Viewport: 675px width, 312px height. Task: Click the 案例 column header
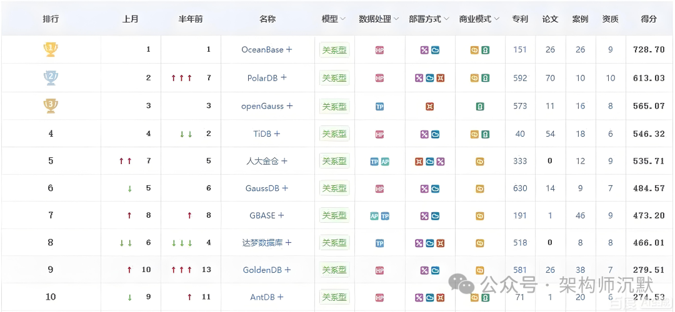[x=580, y=19]
